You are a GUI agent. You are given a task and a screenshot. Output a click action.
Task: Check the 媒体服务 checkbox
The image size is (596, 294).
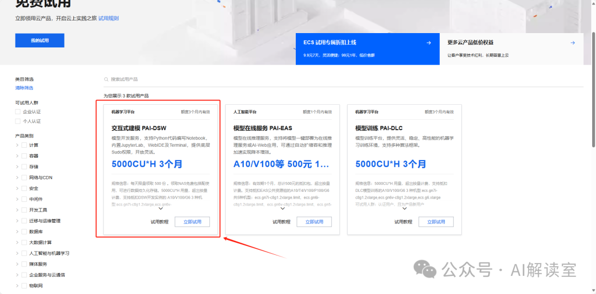[24, 264]
